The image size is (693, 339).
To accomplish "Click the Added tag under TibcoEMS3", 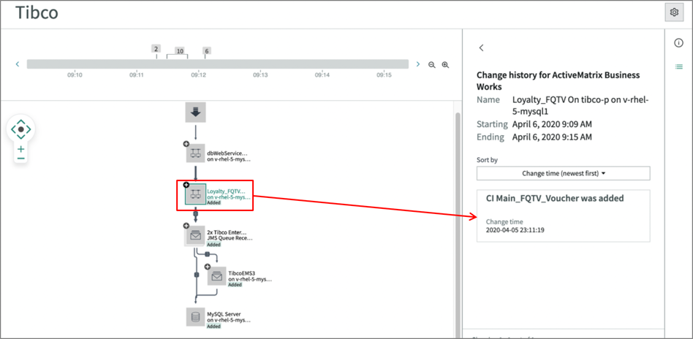I will coord(235,285).
